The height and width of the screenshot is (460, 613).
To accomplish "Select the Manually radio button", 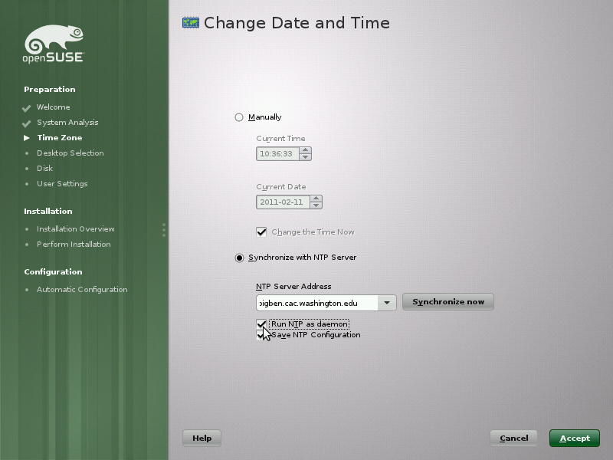I will [240, 117].
